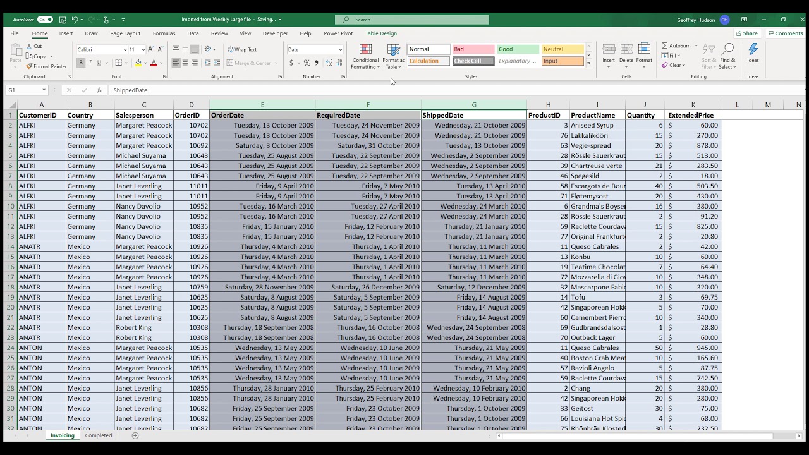Click the Undo arrow icon

pos(75,20)
